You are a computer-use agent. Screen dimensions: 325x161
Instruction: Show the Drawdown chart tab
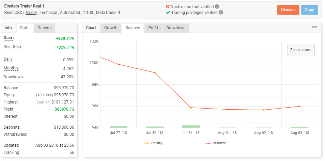coord(176,28)
